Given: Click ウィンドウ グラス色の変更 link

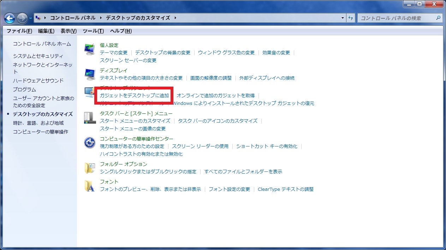Looking at the screenshot, I should click(226, 52).
